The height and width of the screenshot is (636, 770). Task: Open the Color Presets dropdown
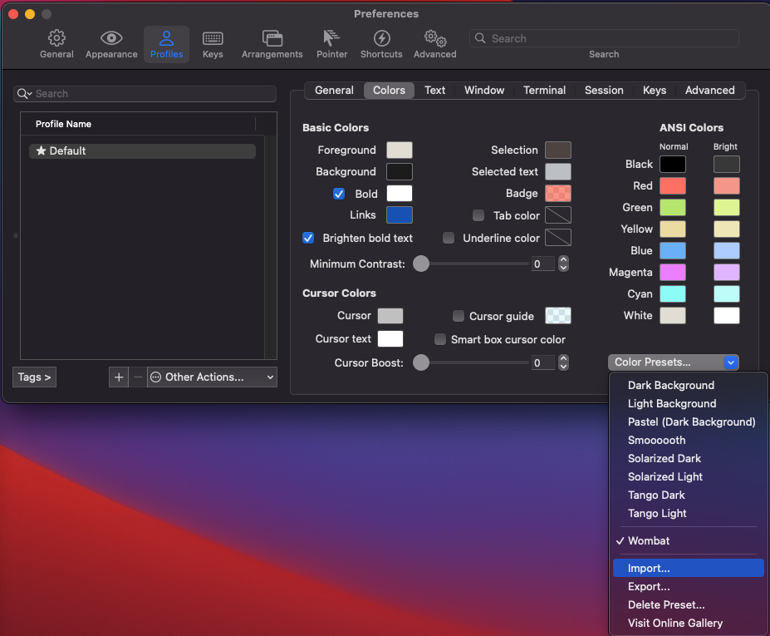click(x=674, y=362)
